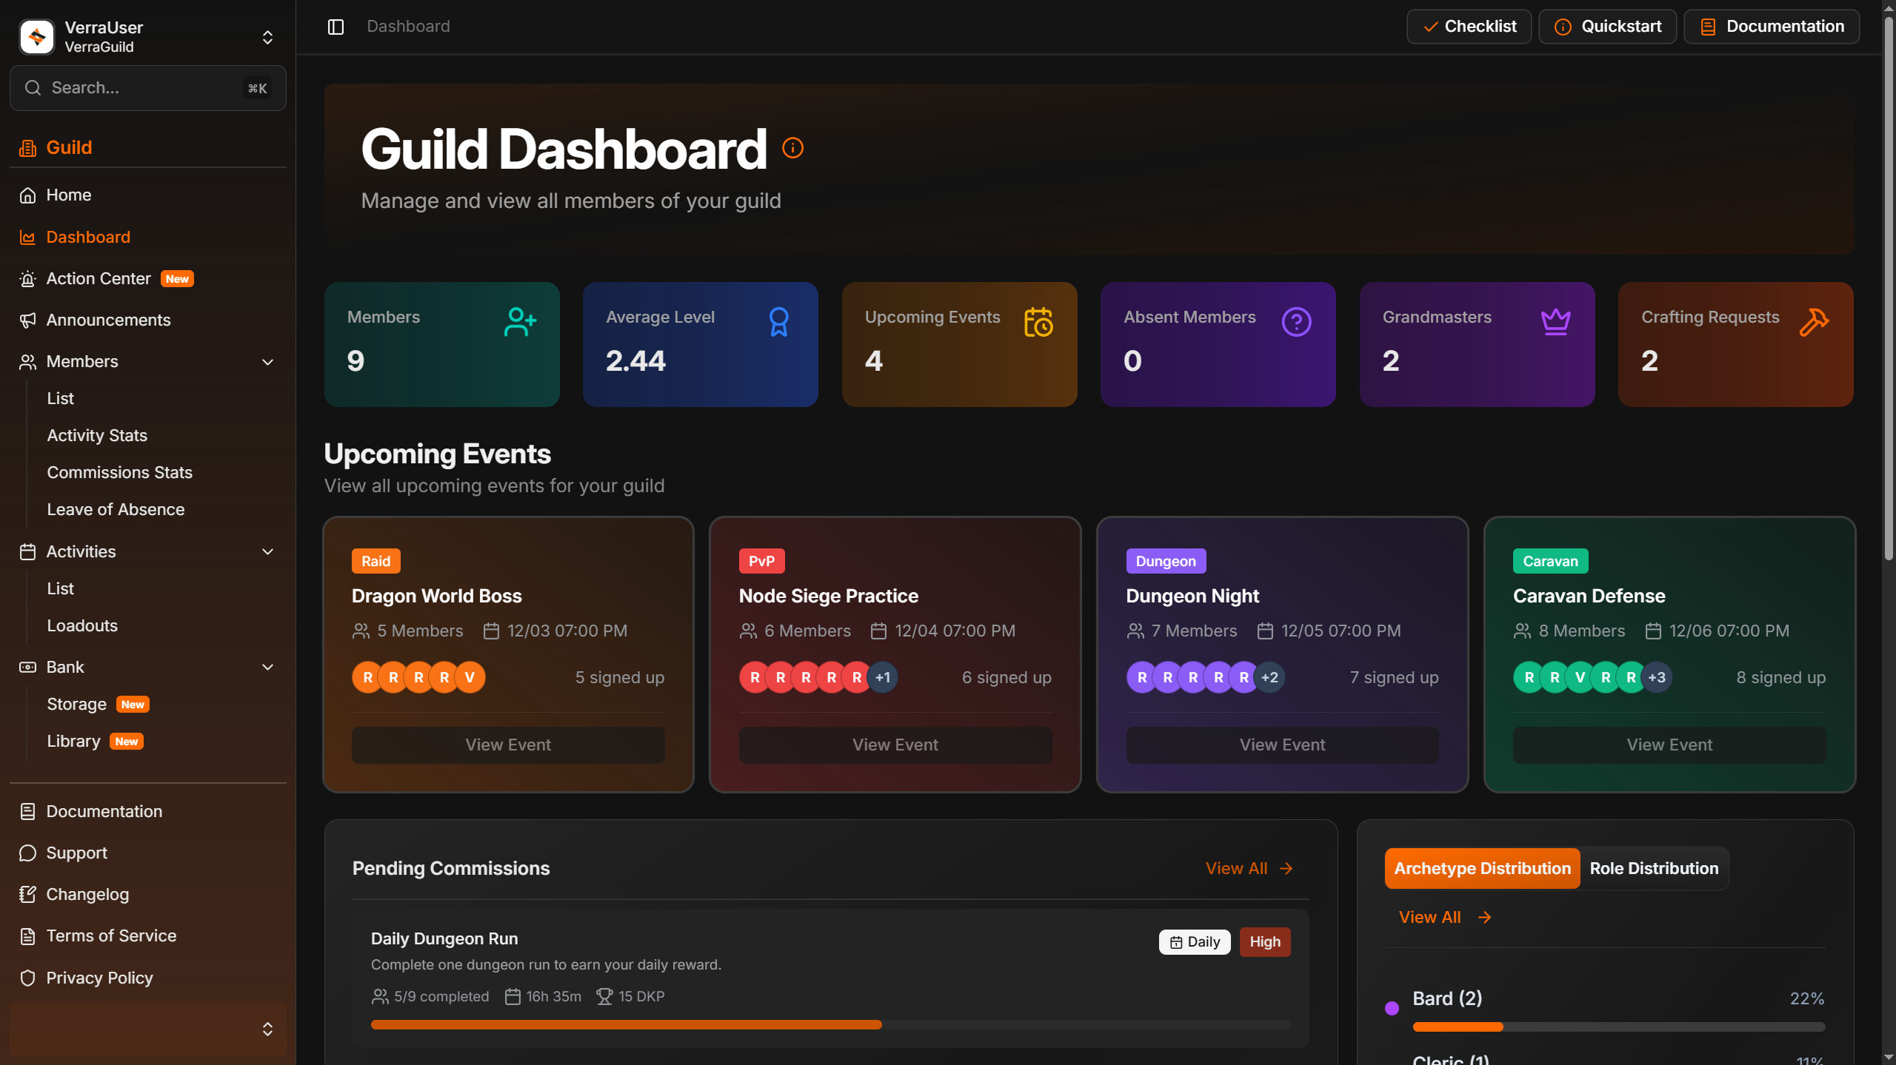This screenshot has width=1896, height=1065.
Task: Open View All pending commissions link
Action: (x=1249, y=868)
